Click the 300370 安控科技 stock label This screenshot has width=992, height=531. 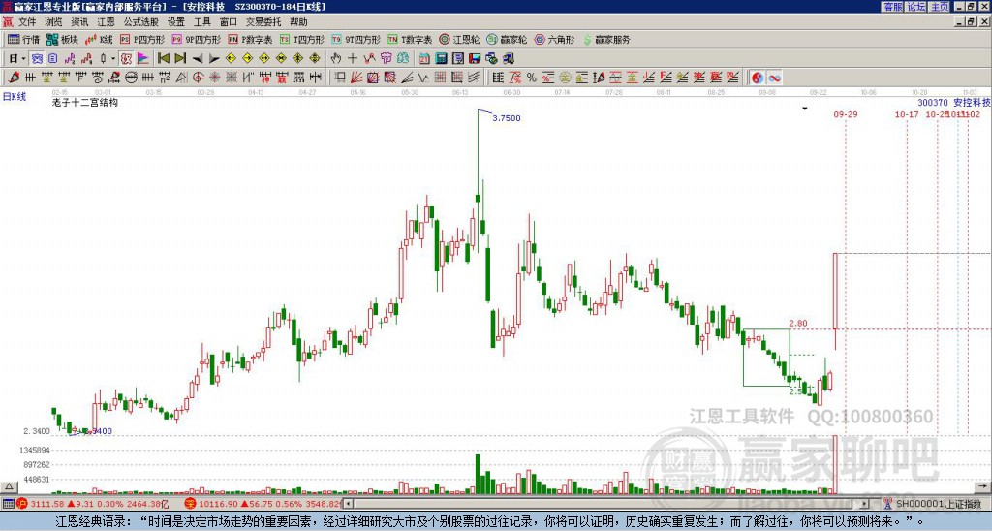coord(954,102)
